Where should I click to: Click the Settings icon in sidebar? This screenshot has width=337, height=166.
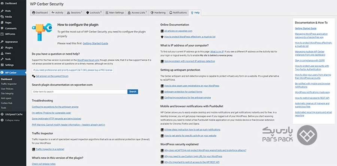pos(2,65)
